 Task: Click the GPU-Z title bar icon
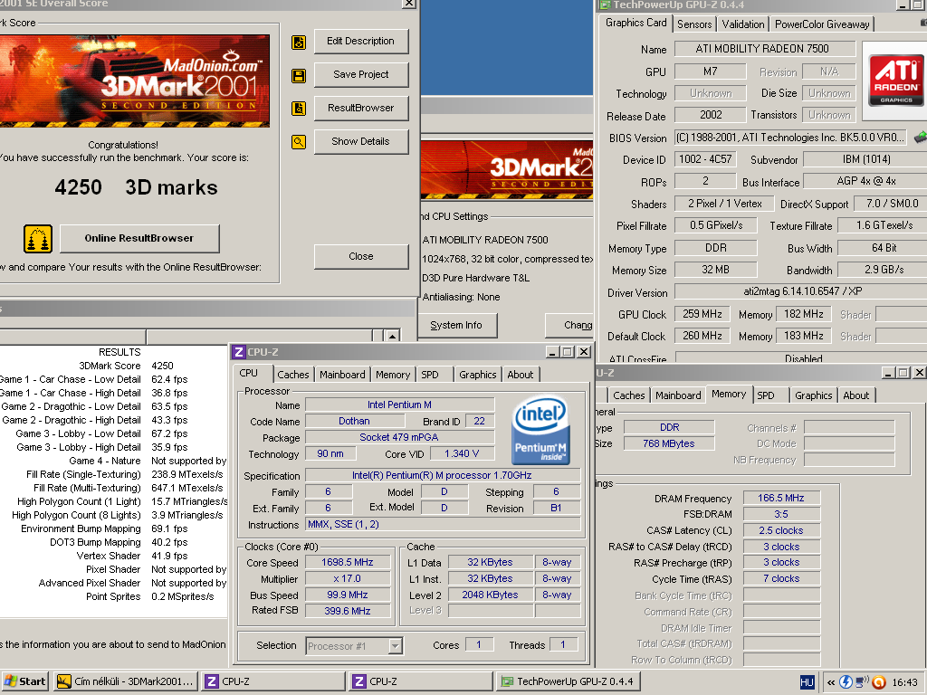coord(604,5)
